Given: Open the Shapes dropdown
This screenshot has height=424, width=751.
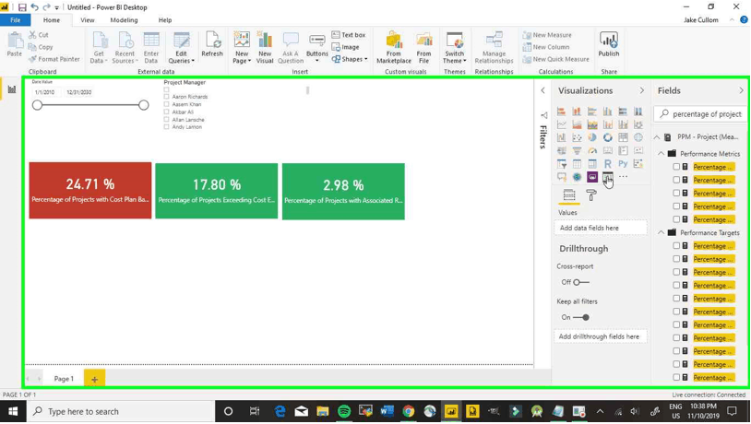Looking at the screenshot, I should 351,59.
